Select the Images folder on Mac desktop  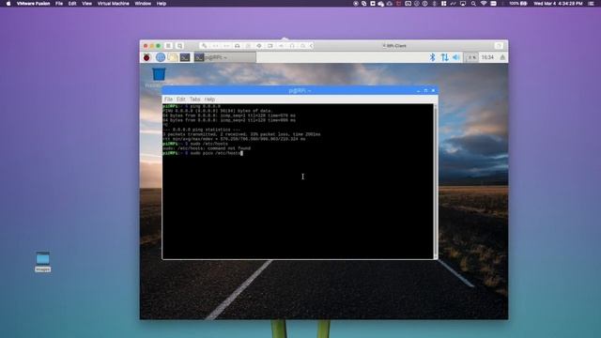tap(42, 262)
